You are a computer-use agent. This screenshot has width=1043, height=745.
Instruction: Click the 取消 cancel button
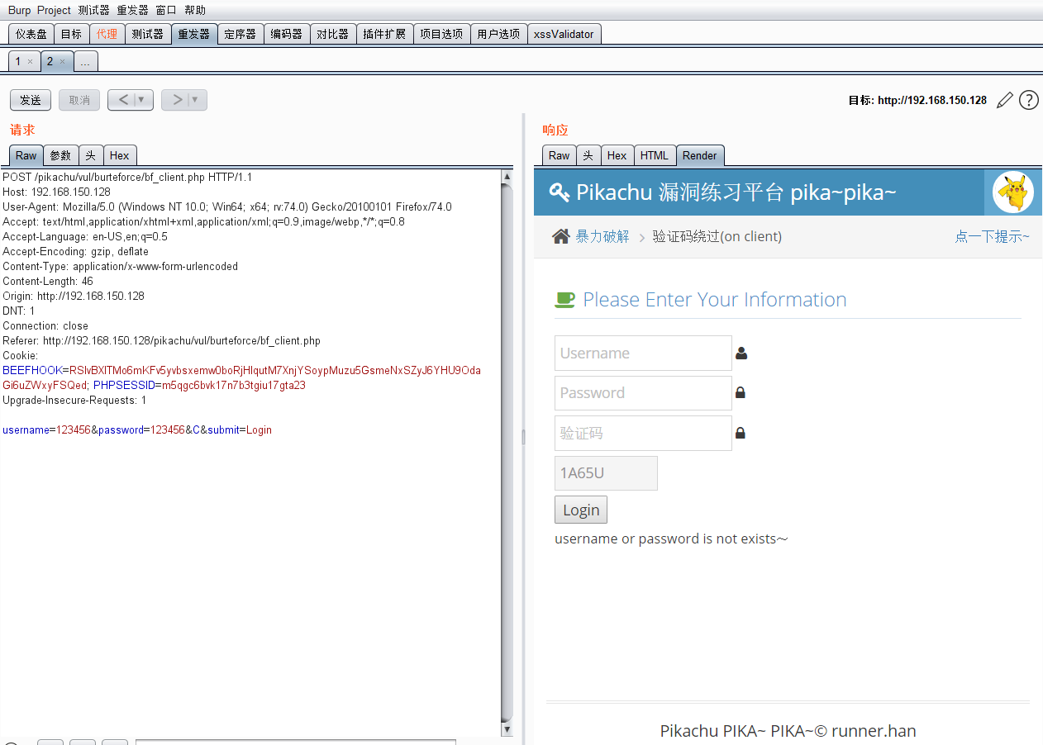79,100
